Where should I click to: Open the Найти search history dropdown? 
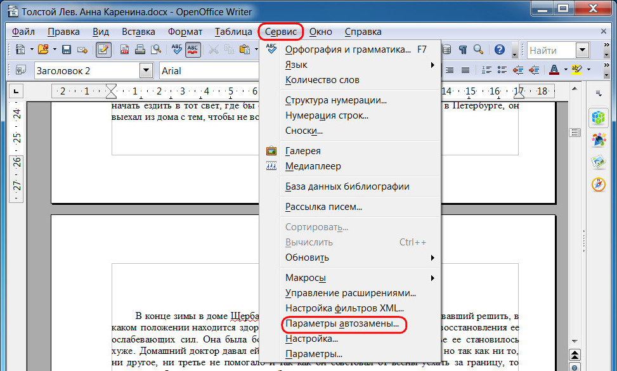[x=582, y=50]
